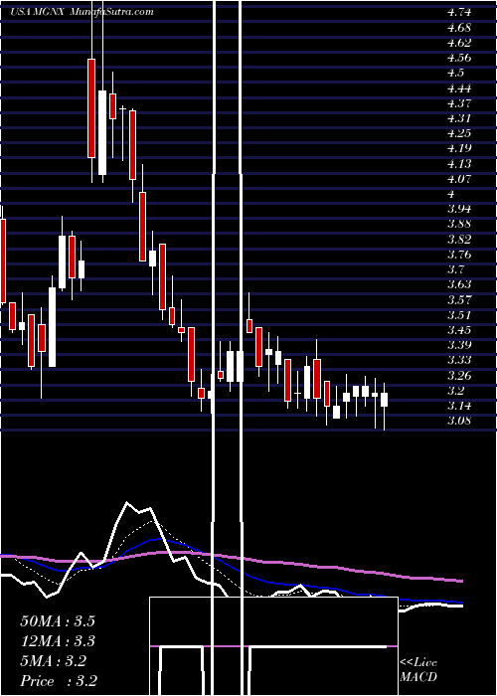Click the 4 price level label
The height and width of the screenshot is (696, 497).
pos(451,194)
